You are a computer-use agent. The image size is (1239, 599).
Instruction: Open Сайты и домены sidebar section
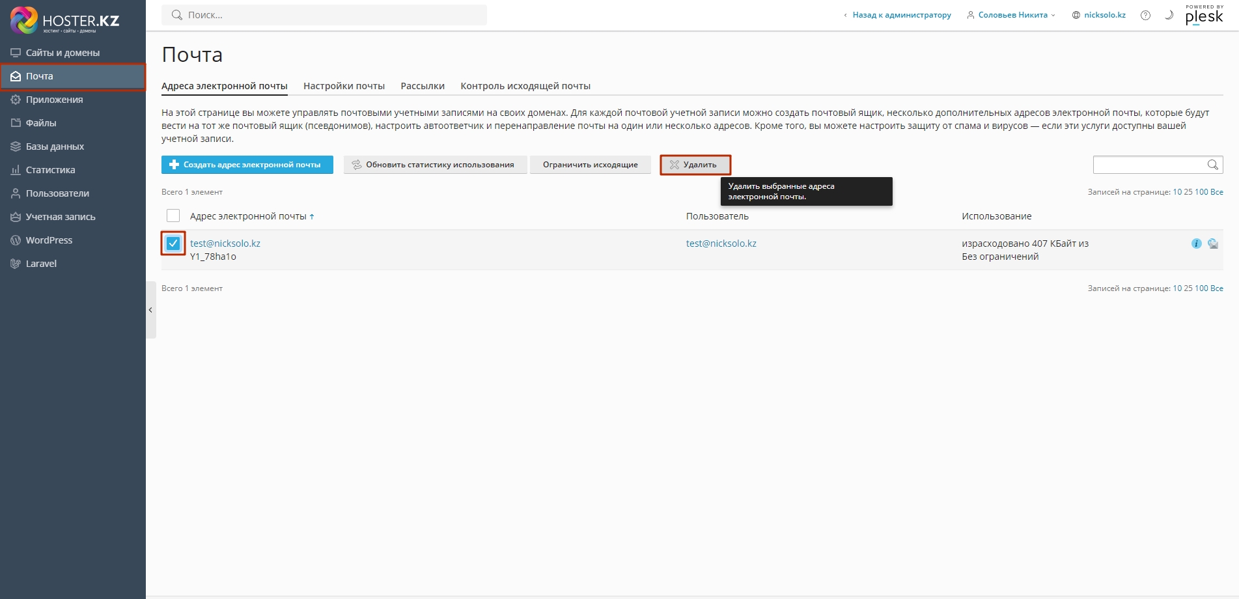pyautogui.click(x=73, y=53)
